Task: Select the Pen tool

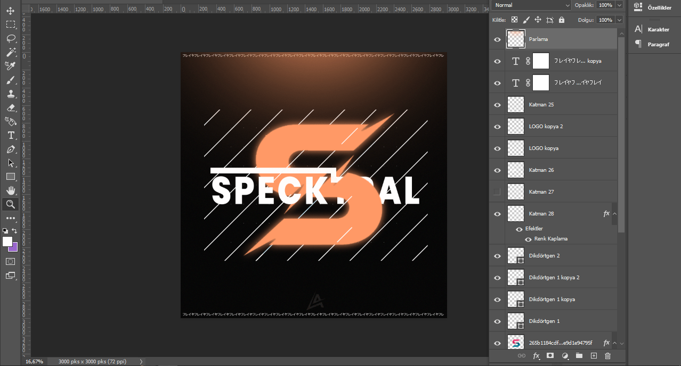Action: point(11,149)
